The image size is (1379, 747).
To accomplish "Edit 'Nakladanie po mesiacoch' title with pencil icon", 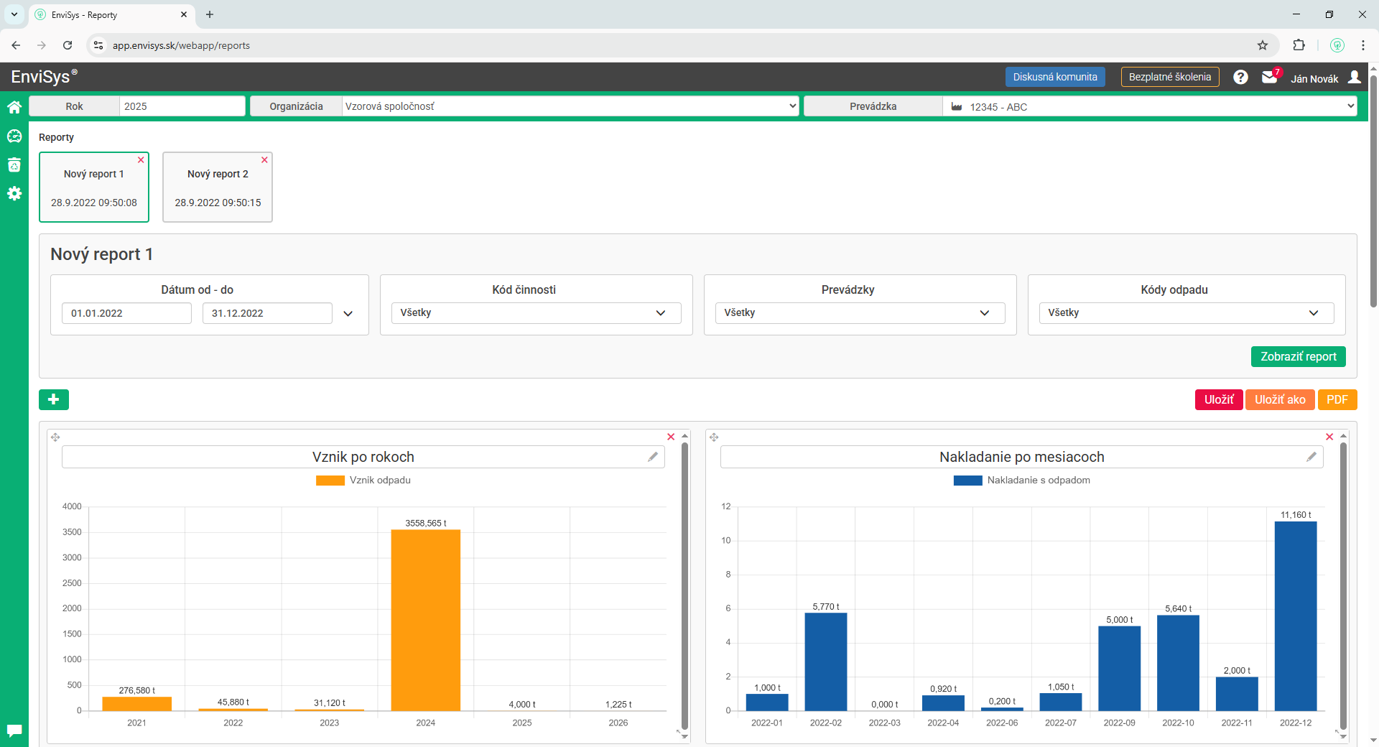I will pyautogui.click(x=1311, y=457).
